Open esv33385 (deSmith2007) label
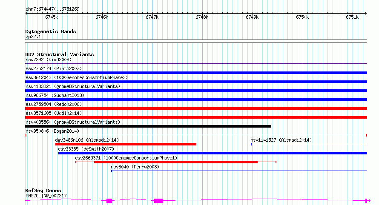Screen dimensions: 379x205 [86, 149]
